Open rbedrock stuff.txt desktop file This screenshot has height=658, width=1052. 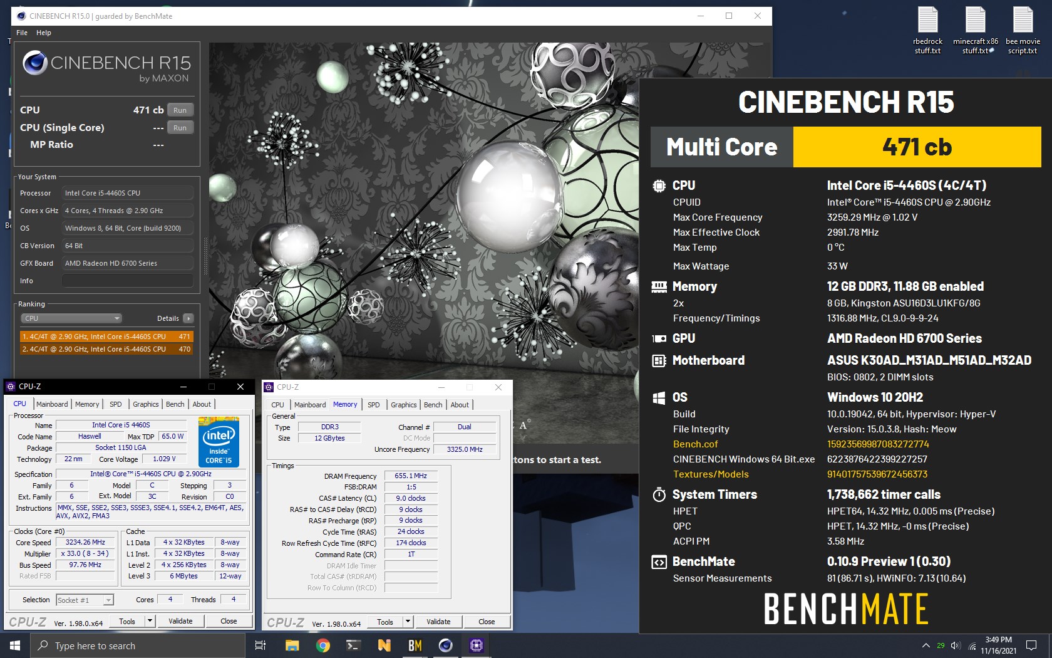(x=927, y=30)
